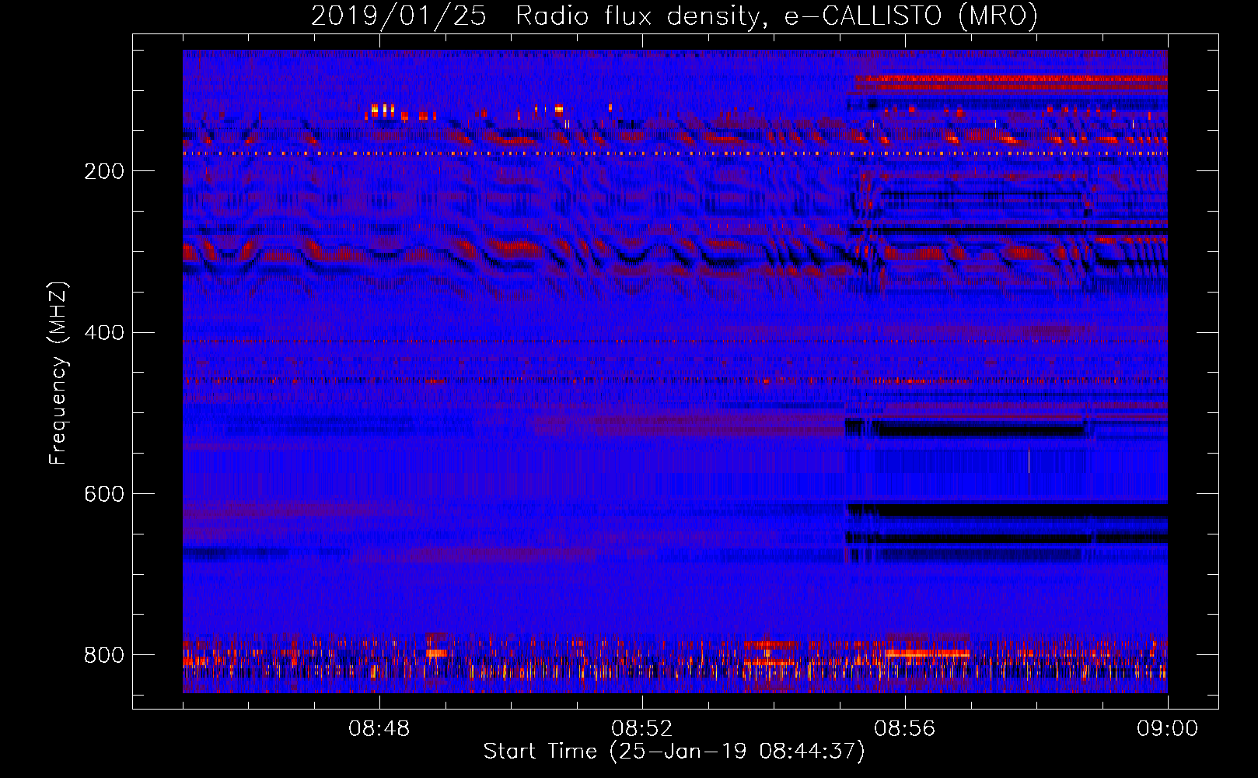1258x778 pixels.
Task: Click the 400 frequency tick label
Action: click(104, 333)
